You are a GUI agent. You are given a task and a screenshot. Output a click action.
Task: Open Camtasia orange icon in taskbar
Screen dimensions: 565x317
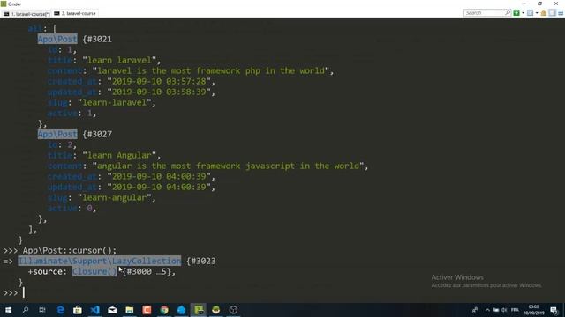[147, 310]
